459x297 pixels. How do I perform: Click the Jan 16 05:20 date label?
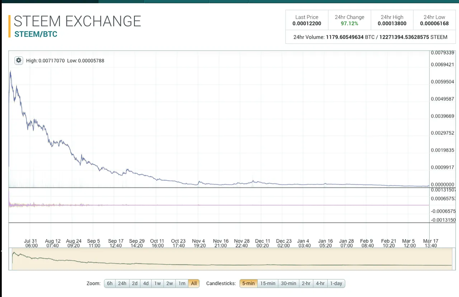pyautogui.click(x=326, y=243)
